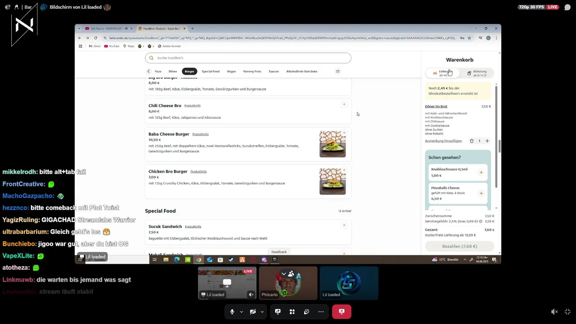Add Baba Cheese Burger with plus icon
576x324 pixels.
click(x=344, y=133)
